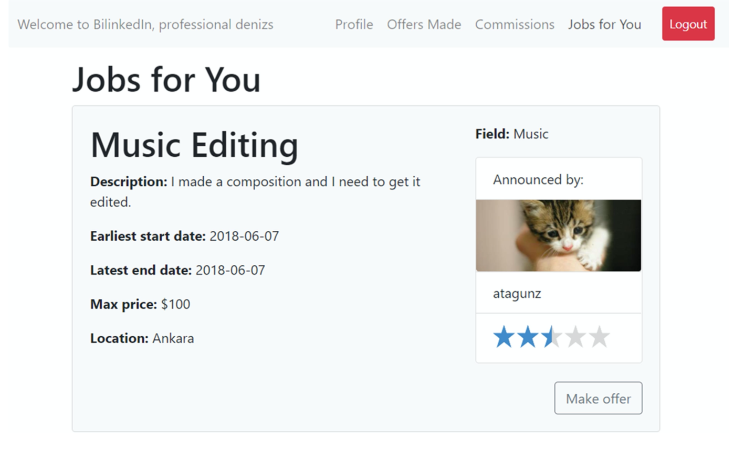Select the Jobs for You nav item

coord(604,25)
